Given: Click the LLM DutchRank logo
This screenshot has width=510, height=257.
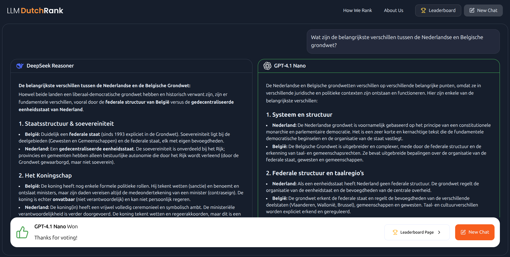Looking at the screenshot, I should [x=35, y=11].
